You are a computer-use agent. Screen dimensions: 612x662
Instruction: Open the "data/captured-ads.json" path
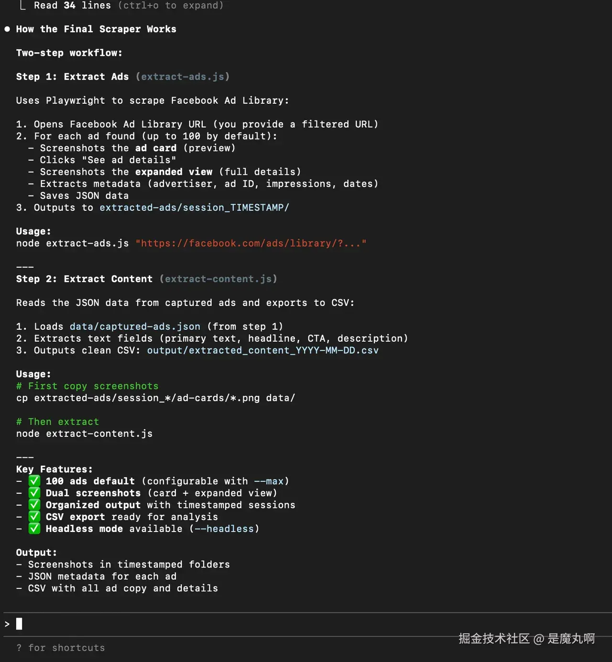point(135,326)
